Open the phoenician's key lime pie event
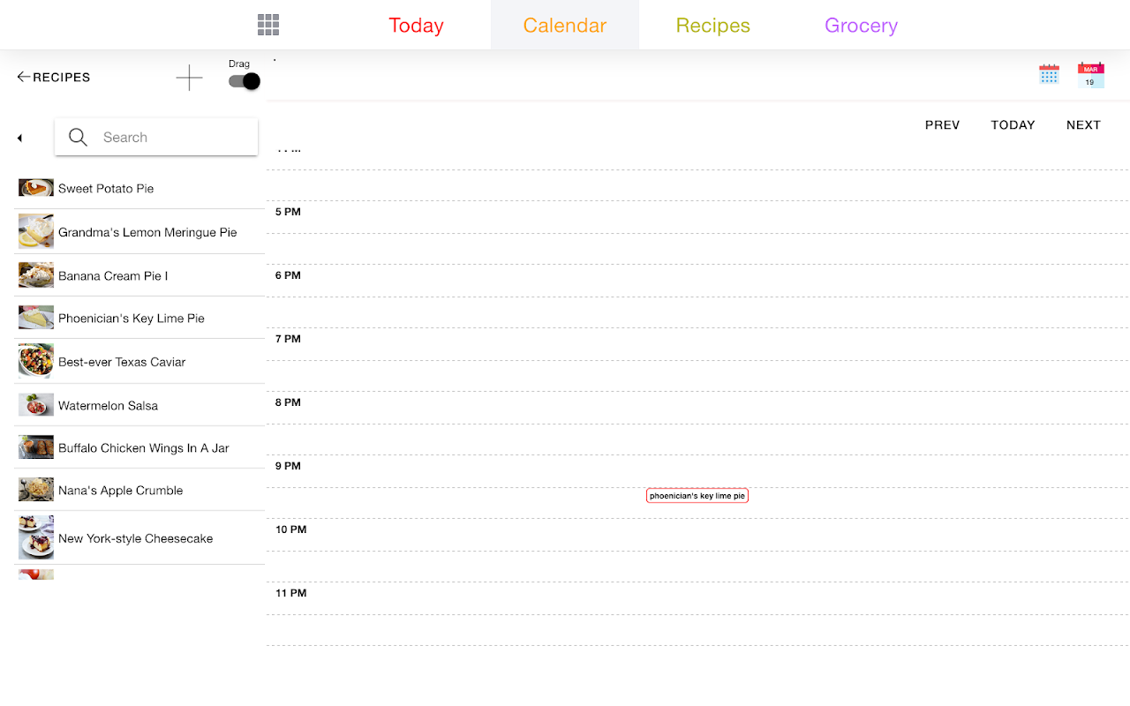This screenshot has width=1130, height=706. tap(697, 496)
